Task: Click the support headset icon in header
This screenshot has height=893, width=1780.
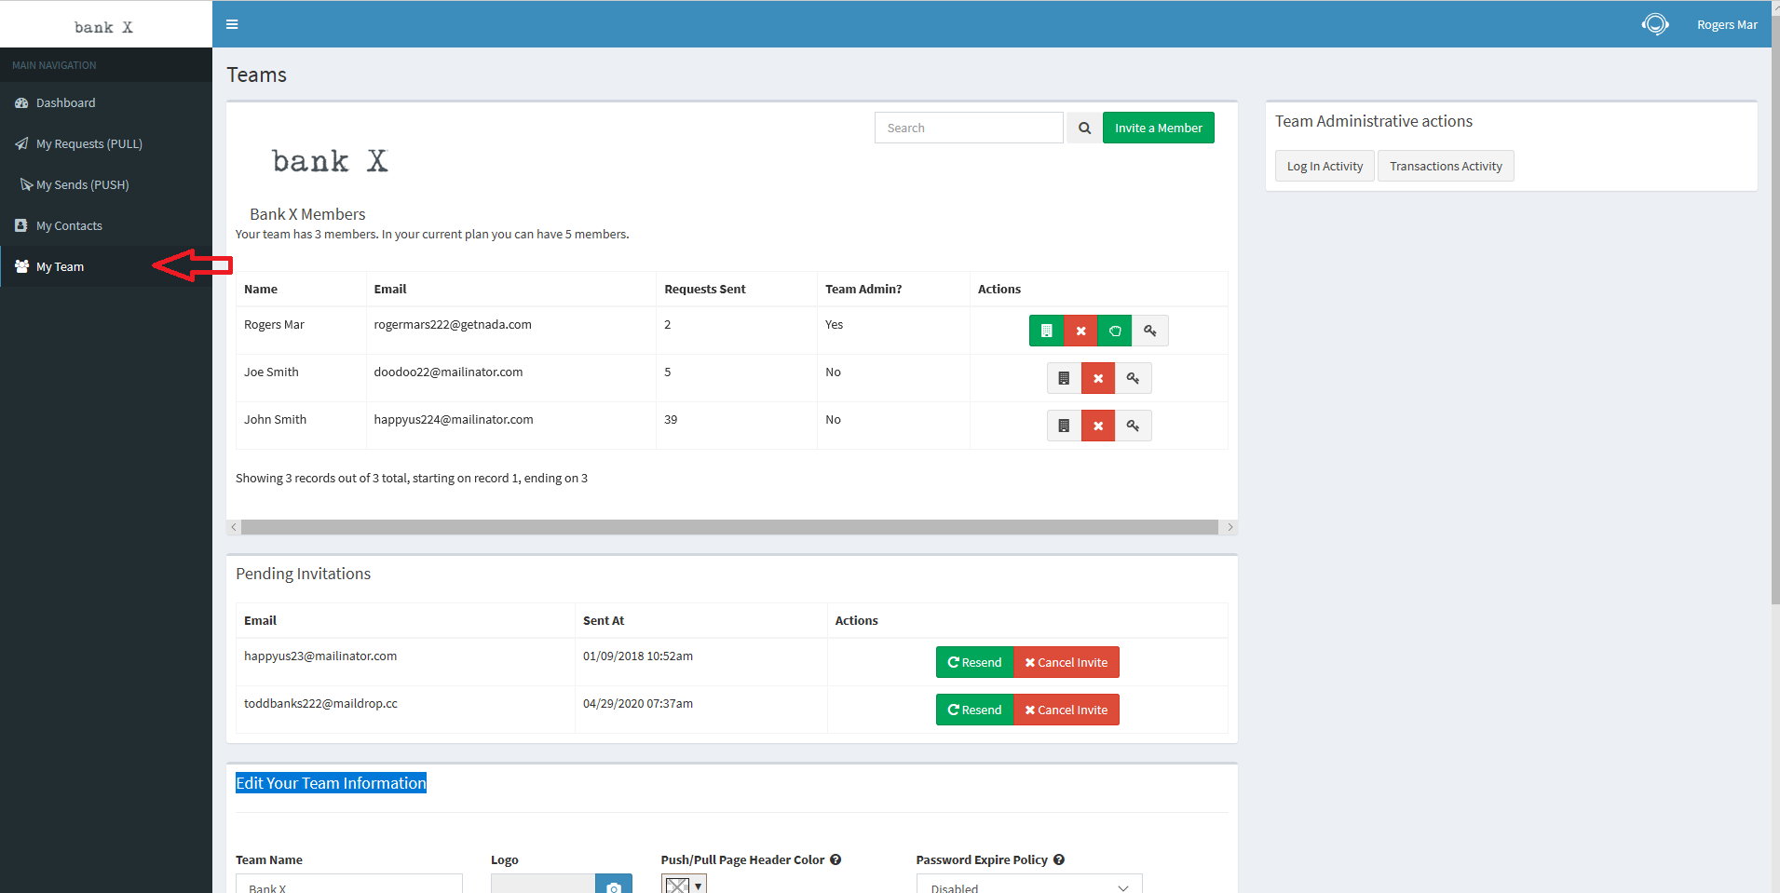Action: 1654,24
